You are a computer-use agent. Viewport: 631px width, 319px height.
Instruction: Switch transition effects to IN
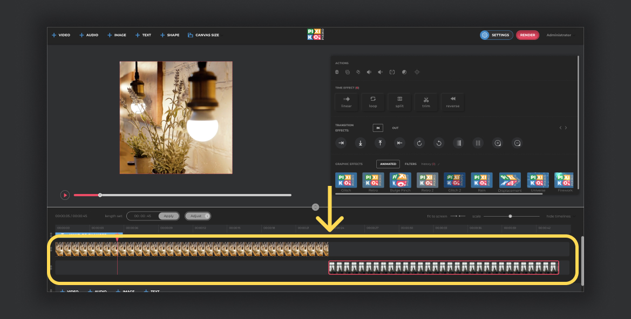tap(378, 128)
